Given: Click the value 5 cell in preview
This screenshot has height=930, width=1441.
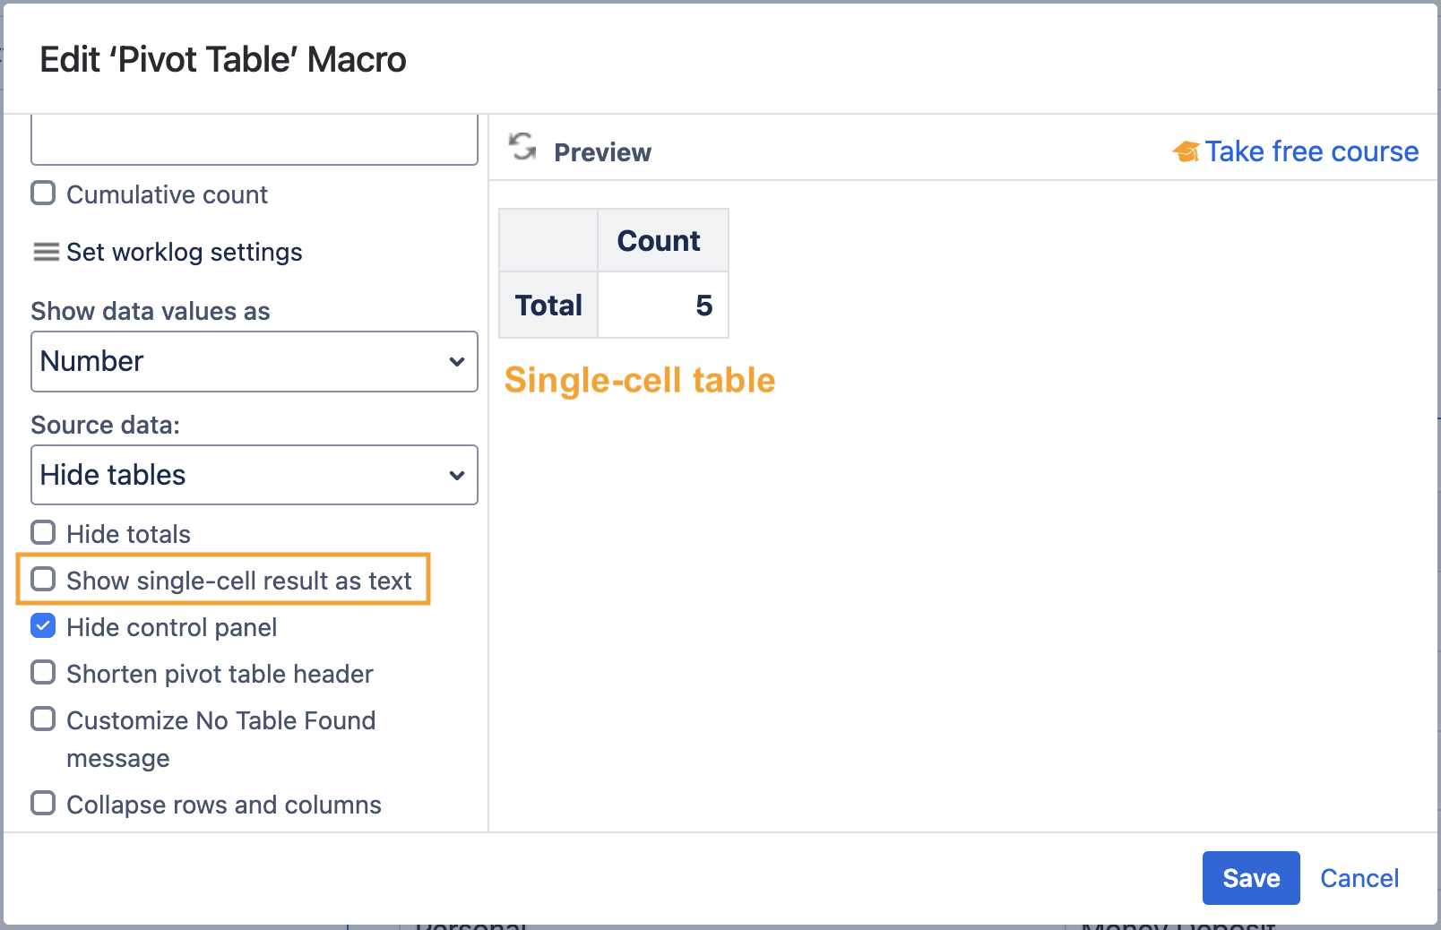Looking at the screenshot, I should 663,306.
